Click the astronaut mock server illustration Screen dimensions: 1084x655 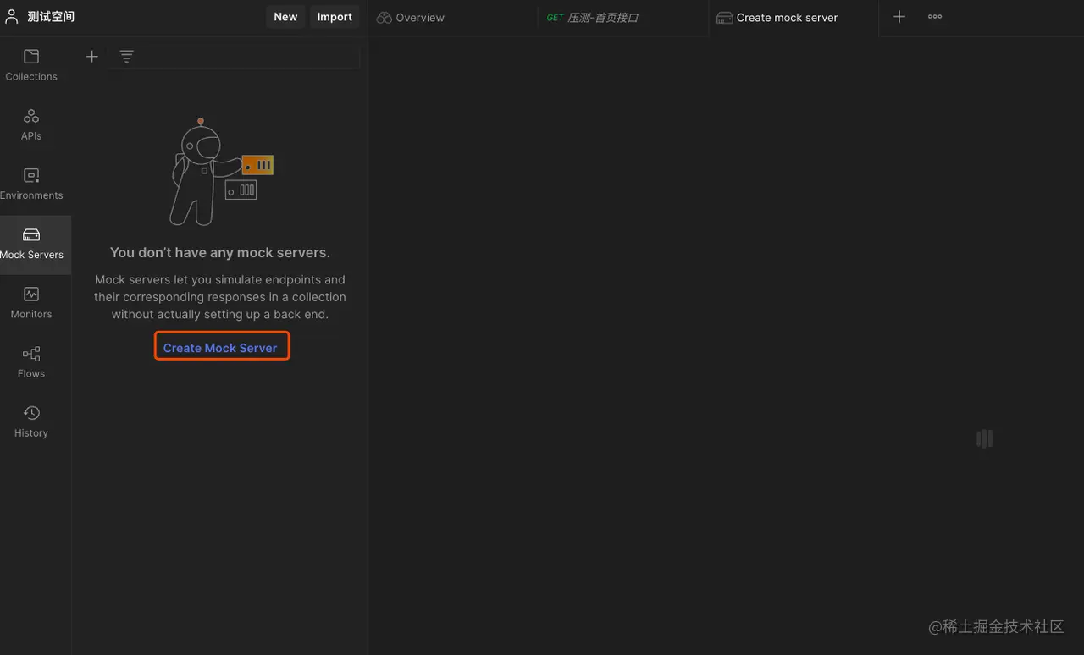tap(220, 172)
